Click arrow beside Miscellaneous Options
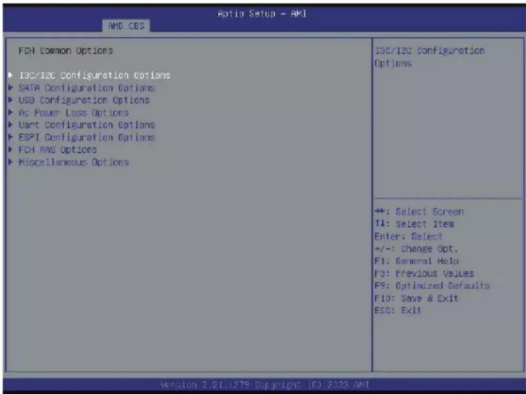 [11, 162]
